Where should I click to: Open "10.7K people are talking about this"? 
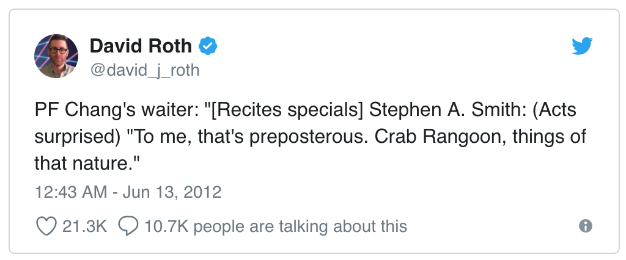pyautogui.click(x=275, y=226)
